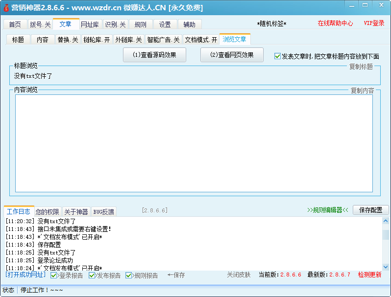
Task: Close the 营销神器 window
Action: [x=381, y=5]
